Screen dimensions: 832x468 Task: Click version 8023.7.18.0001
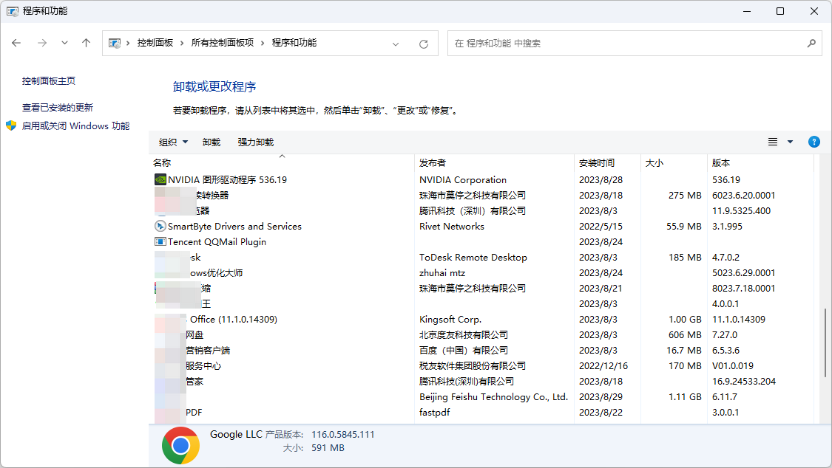(743, 289)
